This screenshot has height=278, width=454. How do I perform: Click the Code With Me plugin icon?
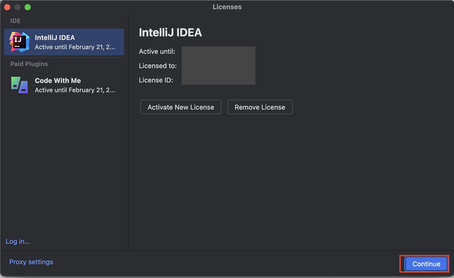click(19, 85)
